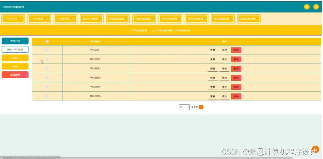This screenshot has width=323, height=159.
Task: Click 修改 in the 学科名称4 row
Action: click(224, 78)
